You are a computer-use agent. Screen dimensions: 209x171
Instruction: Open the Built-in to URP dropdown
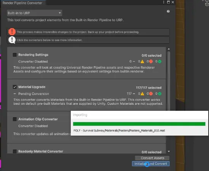[34, 13]
